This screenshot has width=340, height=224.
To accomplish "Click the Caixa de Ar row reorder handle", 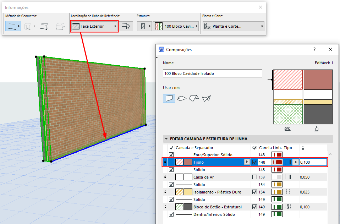I will click(165, 177).
